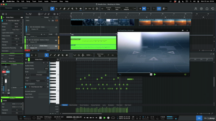Open the Ruler Frames dropdown
Screen dimensions: 216x121
click(47, 17)
